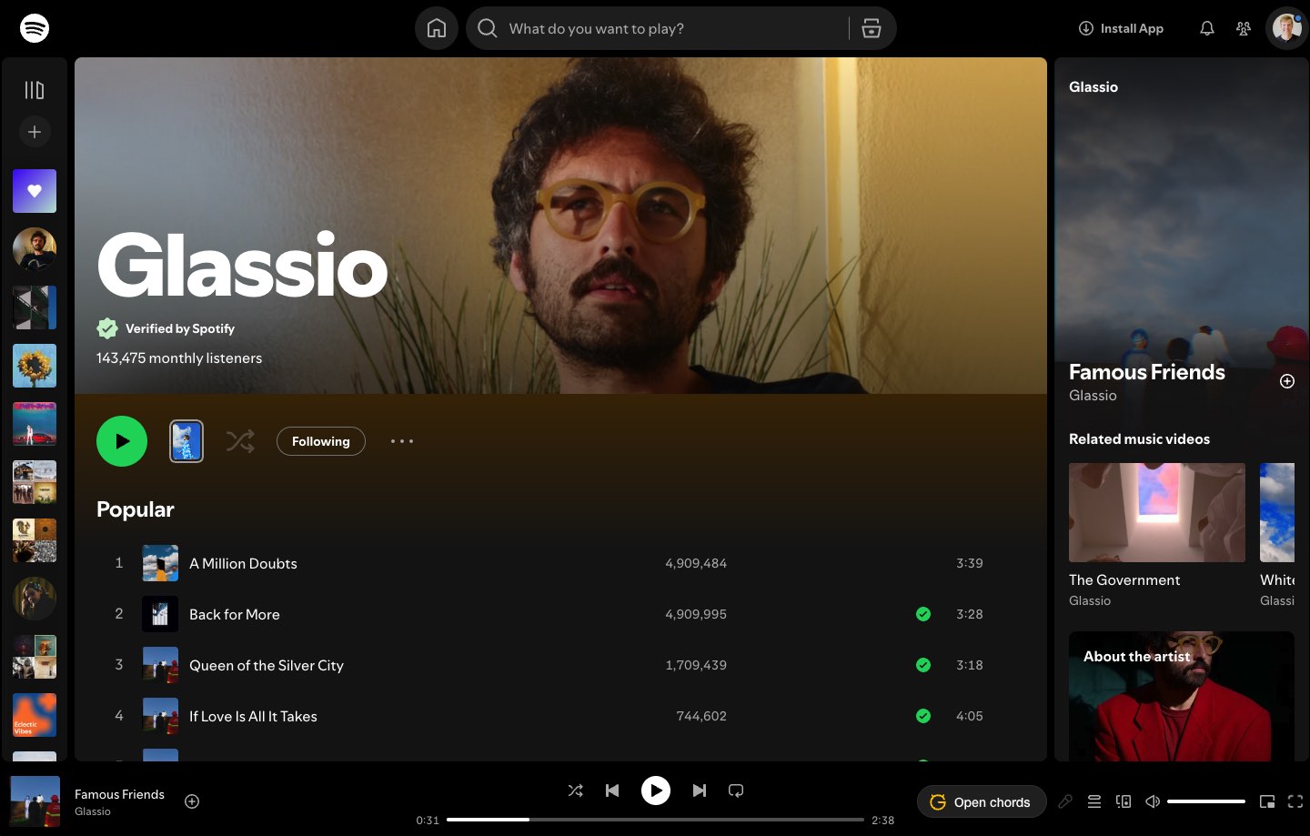1310x836 pixels.
Task: Select Queen of the Silver City track
Action: click(x=267, y=665)
